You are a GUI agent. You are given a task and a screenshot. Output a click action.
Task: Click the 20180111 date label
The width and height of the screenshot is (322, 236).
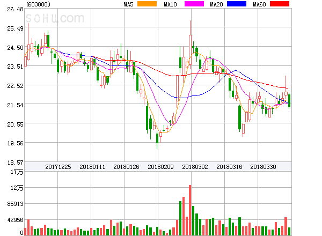click(x=92, y=167)
